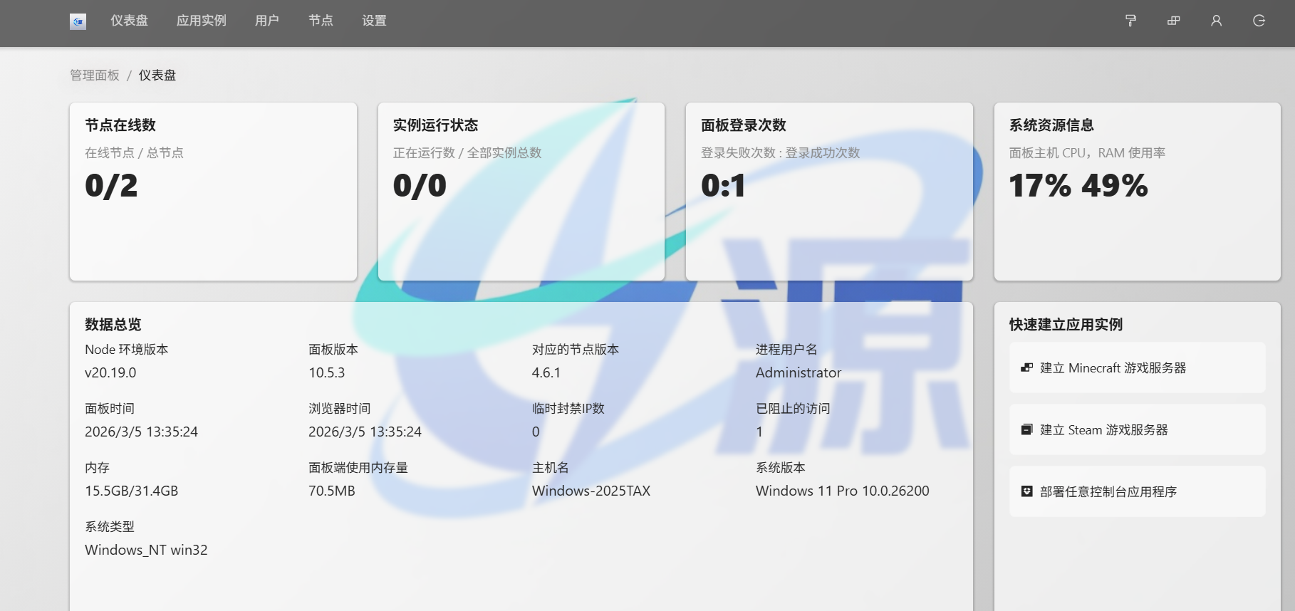Click 面板主机 CPU，RAM 使用率 subtitle
The image size is (1295, 611).
point(1087,153)
